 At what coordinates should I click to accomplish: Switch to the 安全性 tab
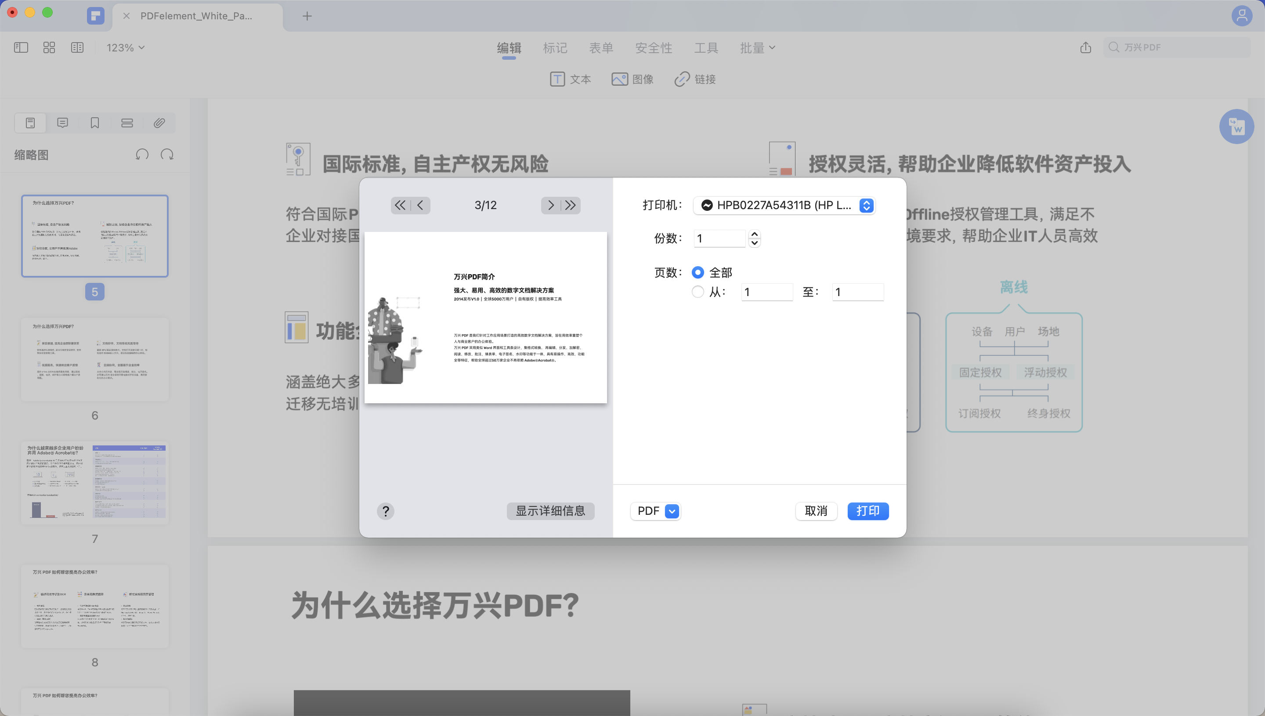(x=654, y=48)
